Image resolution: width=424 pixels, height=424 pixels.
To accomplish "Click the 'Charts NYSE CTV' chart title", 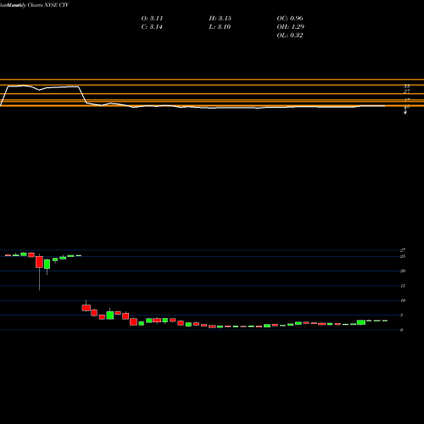I will coord(48,5).
